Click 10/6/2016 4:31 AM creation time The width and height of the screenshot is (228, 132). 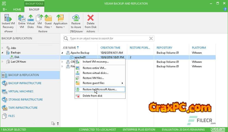[112, 53]
